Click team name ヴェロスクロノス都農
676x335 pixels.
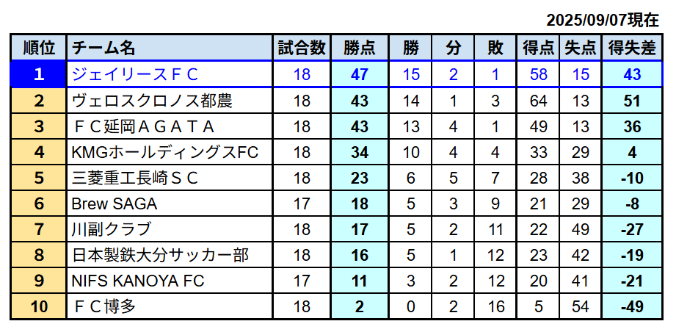click(x=152, y=101)
